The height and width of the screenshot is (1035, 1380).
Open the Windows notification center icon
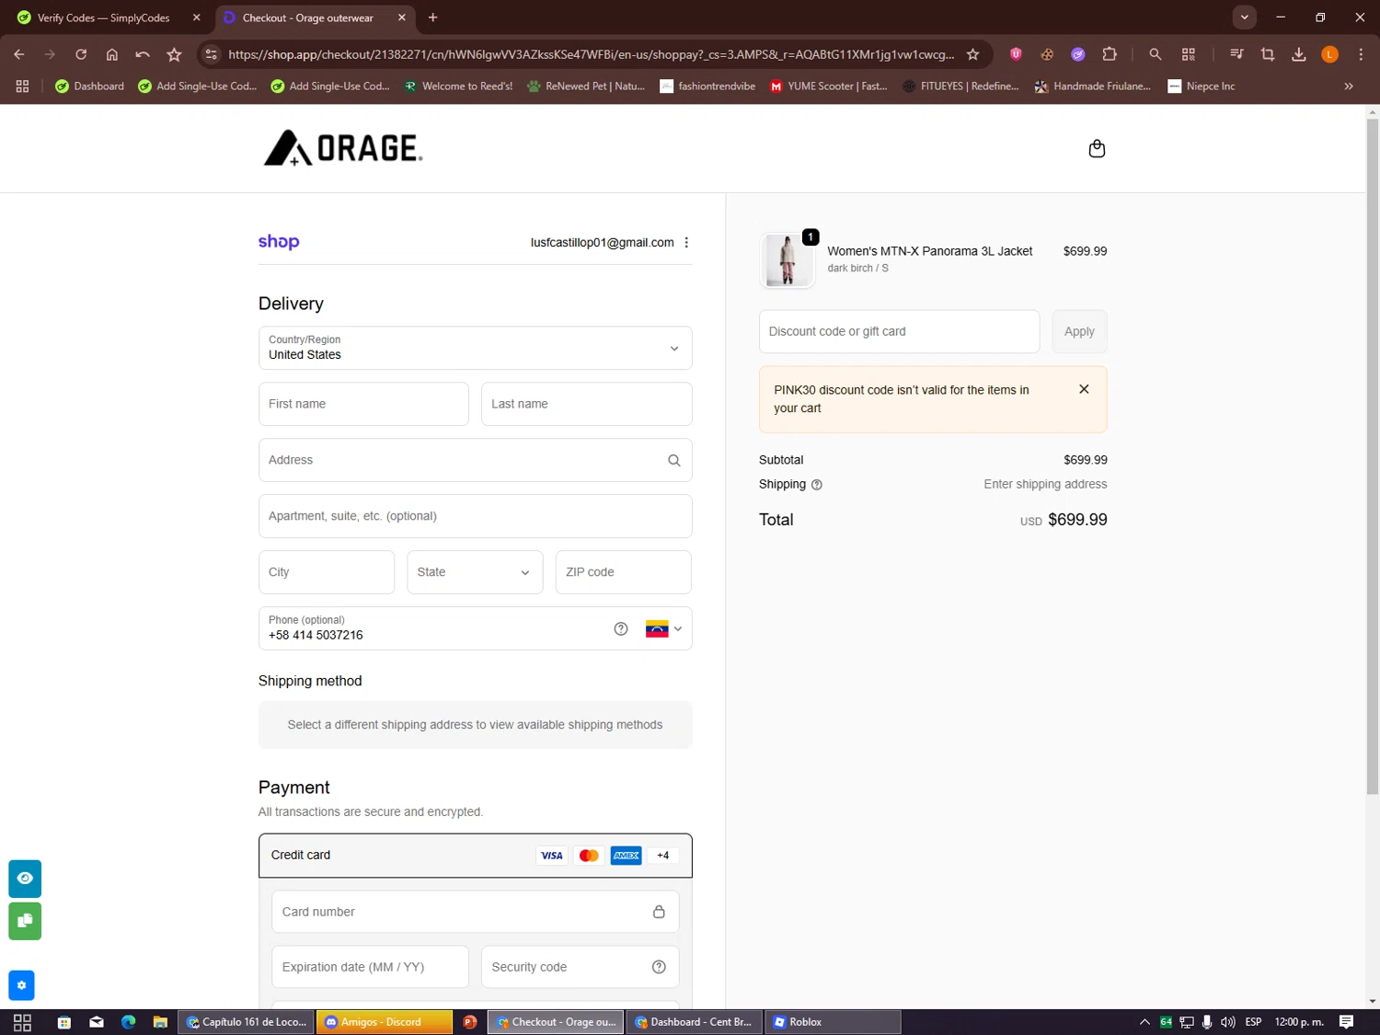pyautogui.click(x=1346, y=1022)
